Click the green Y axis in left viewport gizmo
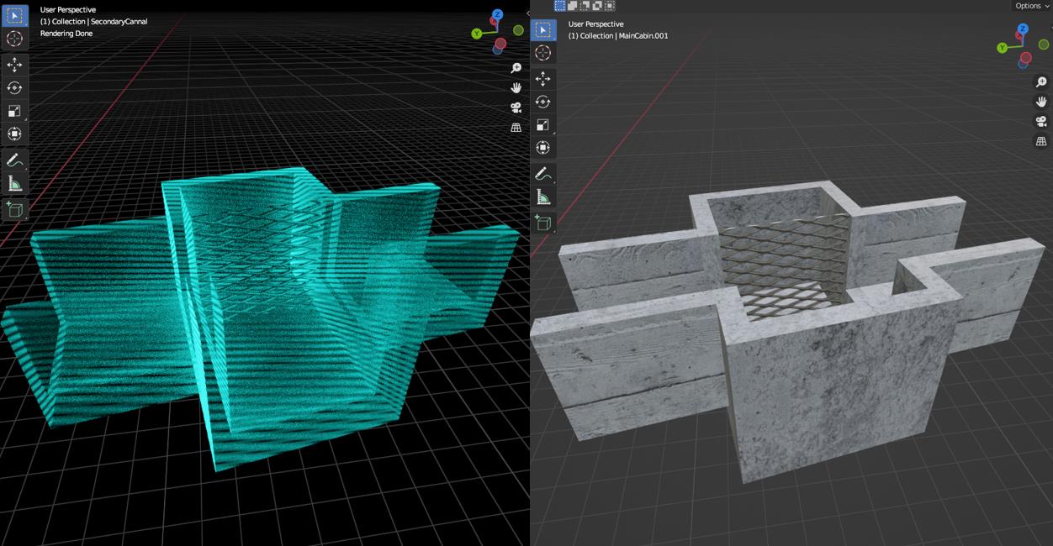 coord(476,34)
